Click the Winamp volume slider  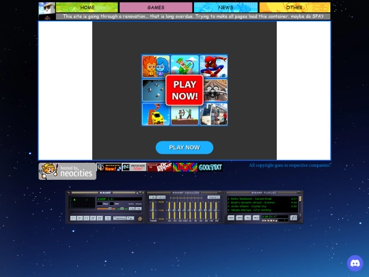click(x=106, y=209)
